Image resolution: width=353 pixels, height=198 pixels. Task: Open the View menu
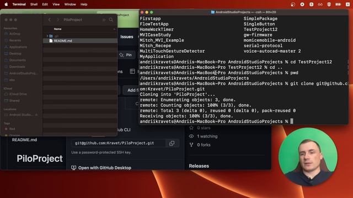point(56,4)
